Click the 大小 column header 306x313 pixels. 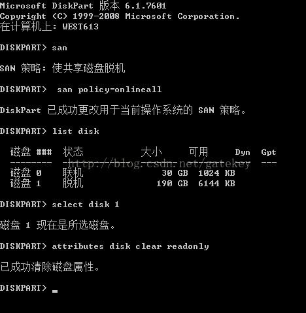point(151,152)
